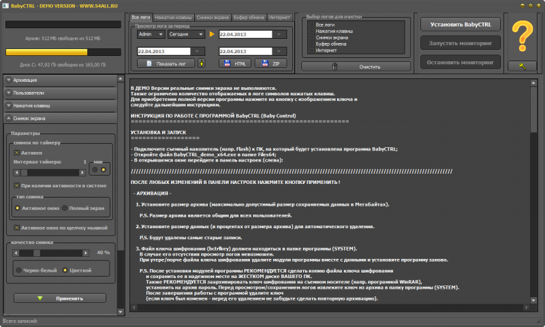Toggle При наличии активности в системе checkbox
545x327 pixels.
coord(16,185)
